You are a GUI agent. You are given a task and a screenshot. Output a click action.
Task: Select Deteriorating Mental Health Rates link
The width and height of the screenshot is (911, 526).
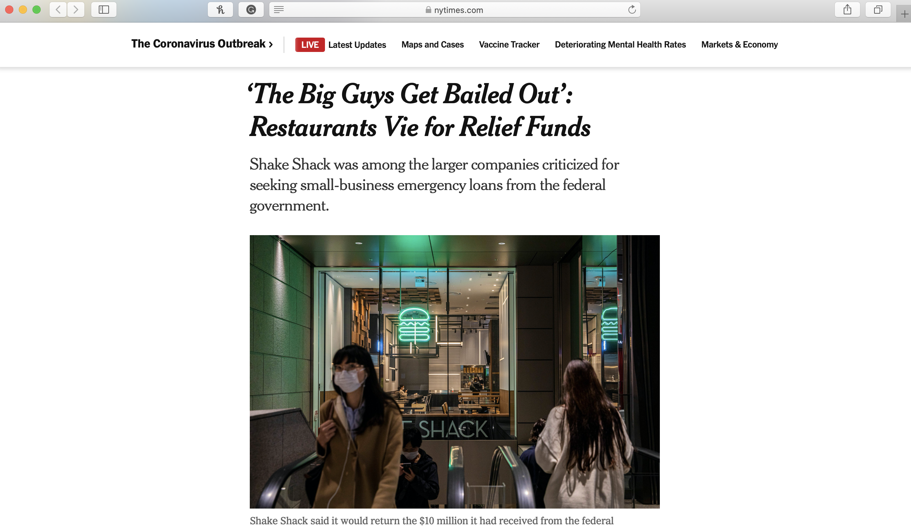[x=620, y=44]
